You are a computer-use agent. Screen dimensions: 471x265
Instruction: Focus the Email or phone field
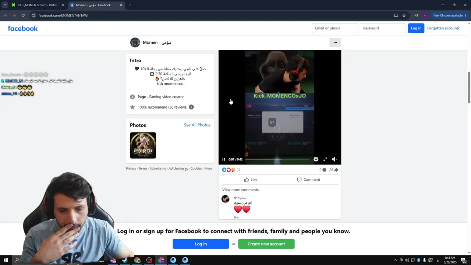click(x=334, y=28)
